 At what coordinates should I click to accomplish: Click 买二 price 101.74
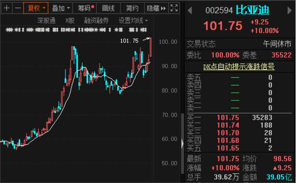[228, 125]
